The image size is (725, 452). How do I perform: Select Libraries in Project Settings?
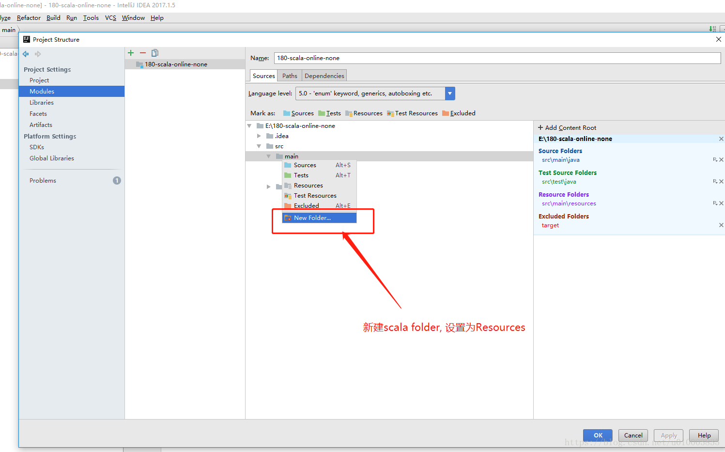point(71,103)
